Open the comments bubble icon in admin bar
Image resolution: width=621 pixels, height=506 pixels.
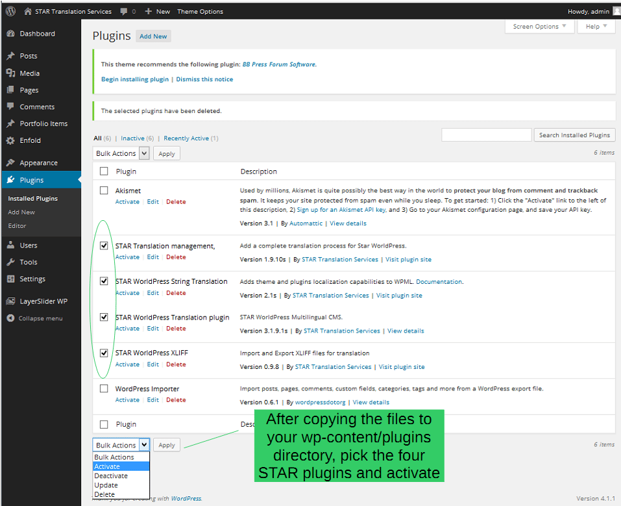(124, 12)
